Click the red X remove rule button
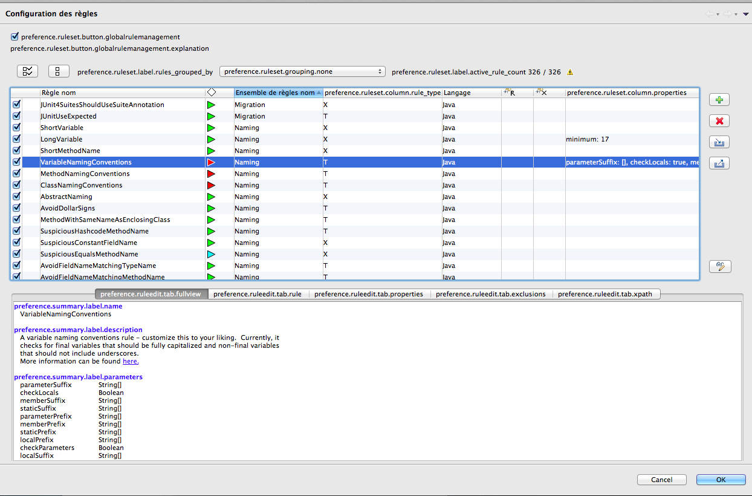Screen dimensions: 752x496 pos(719,121)
